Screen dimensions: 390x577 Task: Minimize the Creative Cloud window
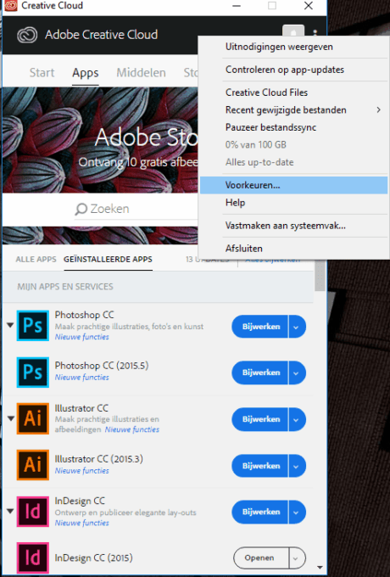[x=237, y=6]
